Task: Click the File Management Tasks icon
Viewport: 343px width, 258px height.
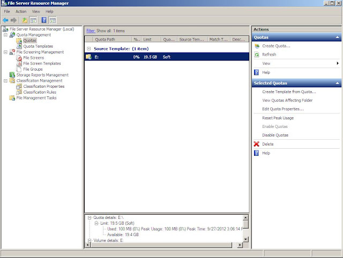Action: point(12,98)
